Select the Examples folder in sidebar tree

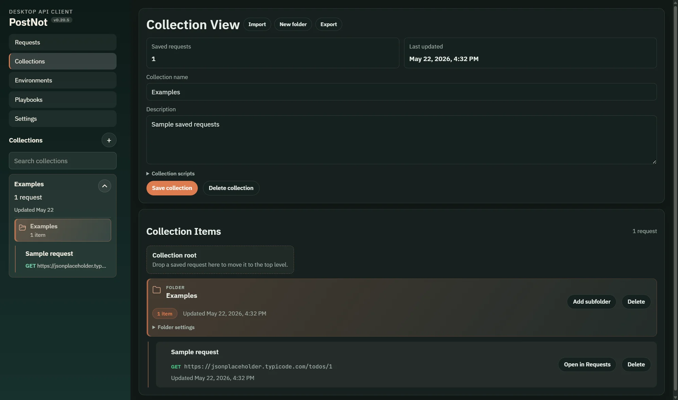pyautogui.click(x=63, y=230)
